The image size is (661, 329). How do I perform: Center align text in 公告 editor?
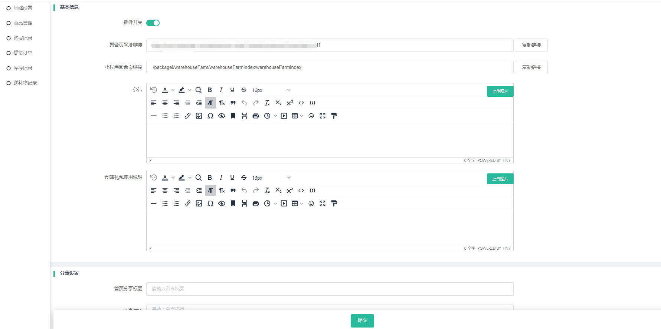coord(165,103)
